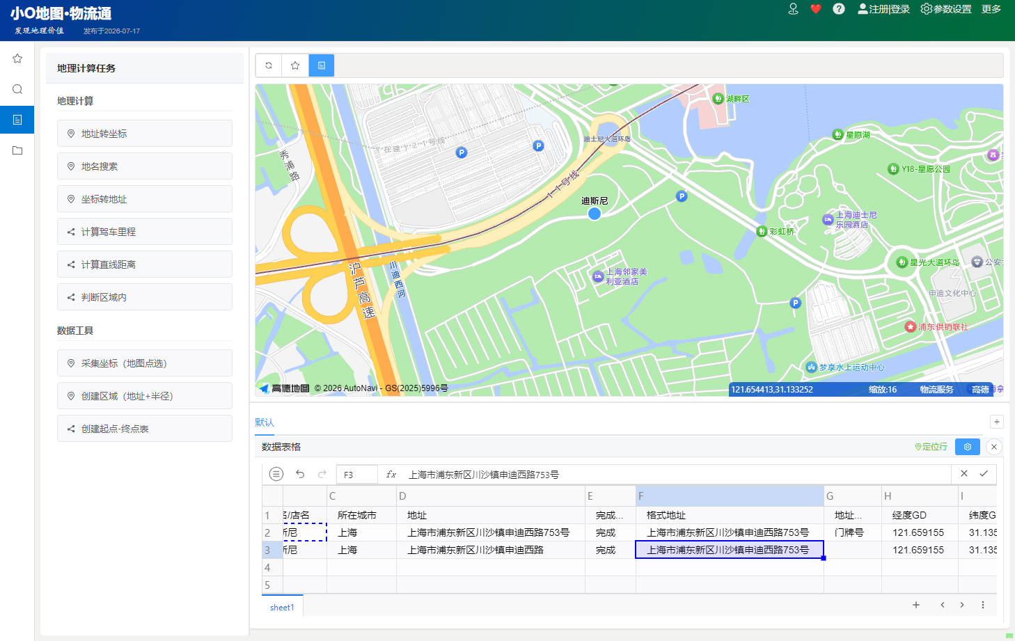Image resolution: width=1015 pixels, height=641 pixels.
Task: Click the user profile icon in header
Action: [793, 9]
